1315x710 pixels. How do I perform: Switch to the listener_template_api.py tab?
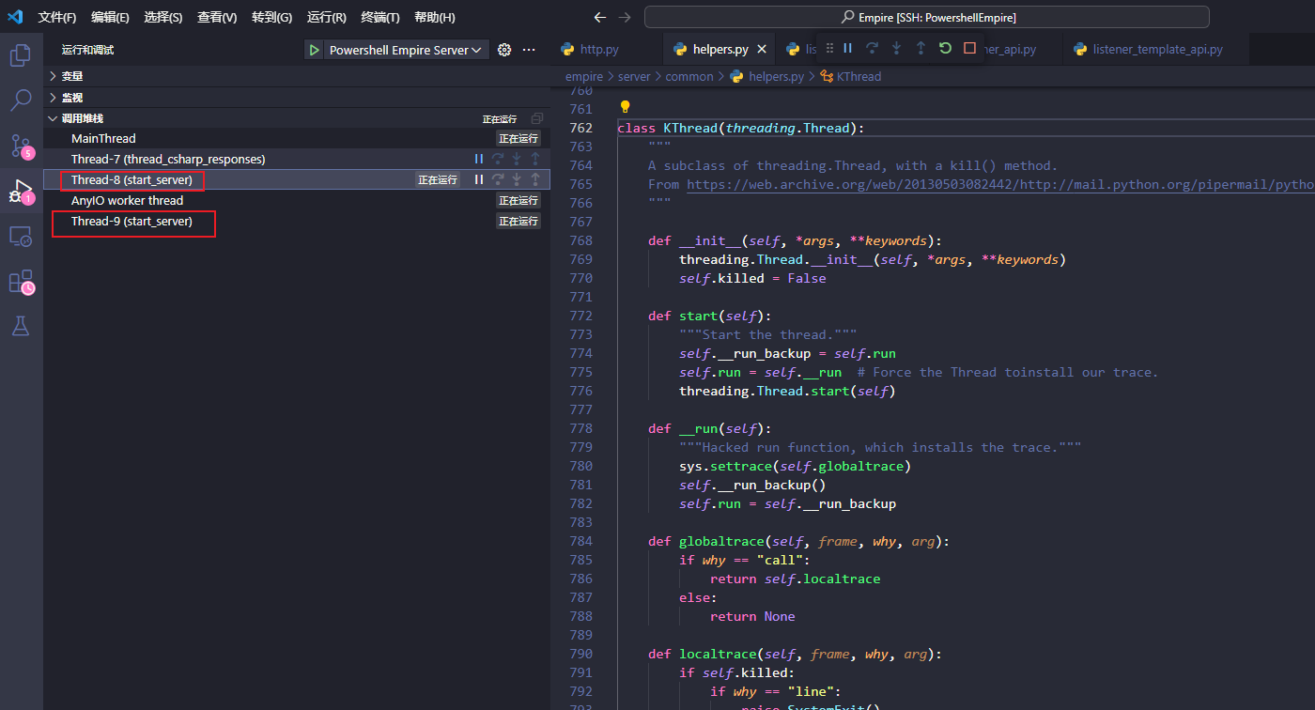[x=1157, y=49]
